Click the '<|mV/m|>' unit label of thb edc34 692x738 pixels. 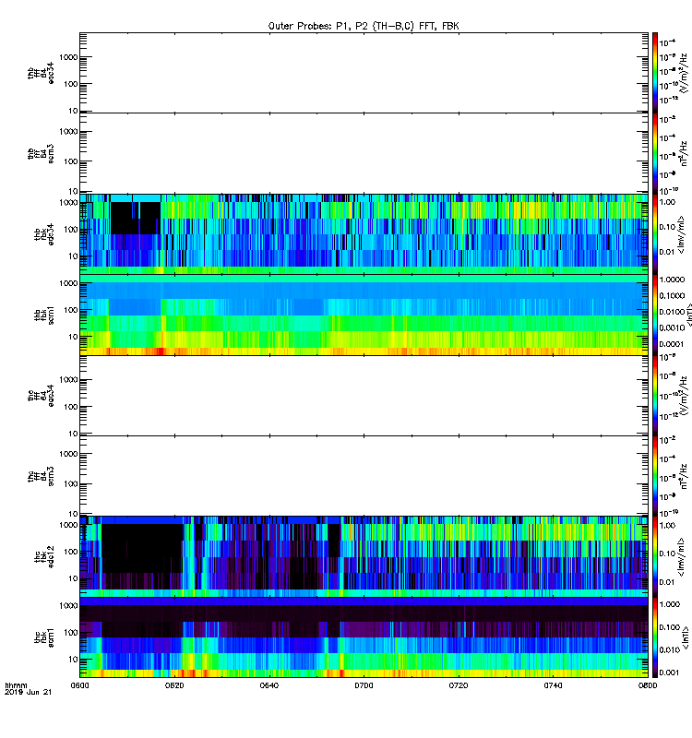[x=680, y=234]
